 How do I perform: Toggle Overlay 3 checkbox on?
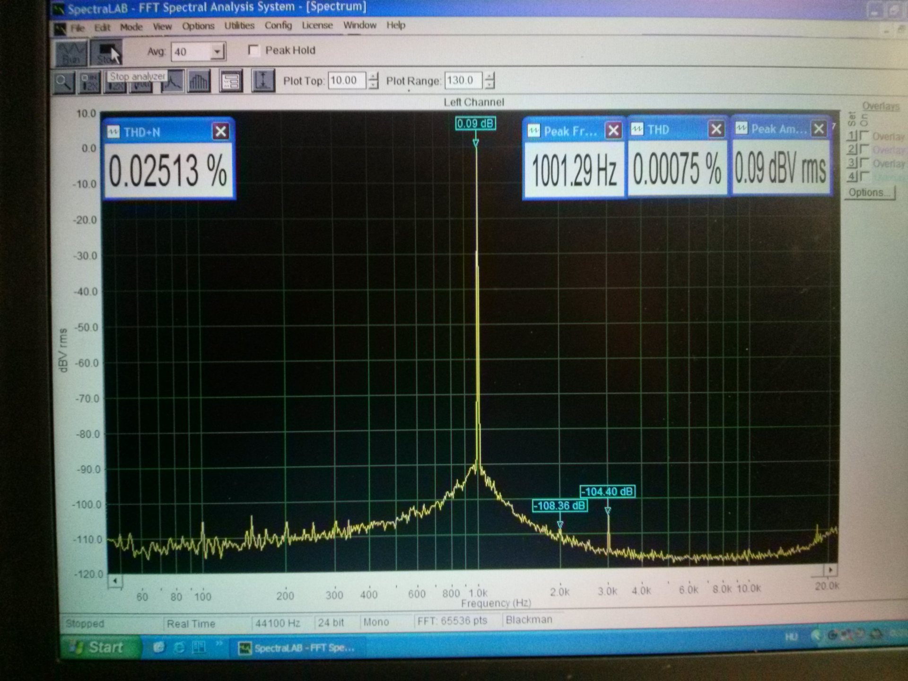tap(864, 163)
